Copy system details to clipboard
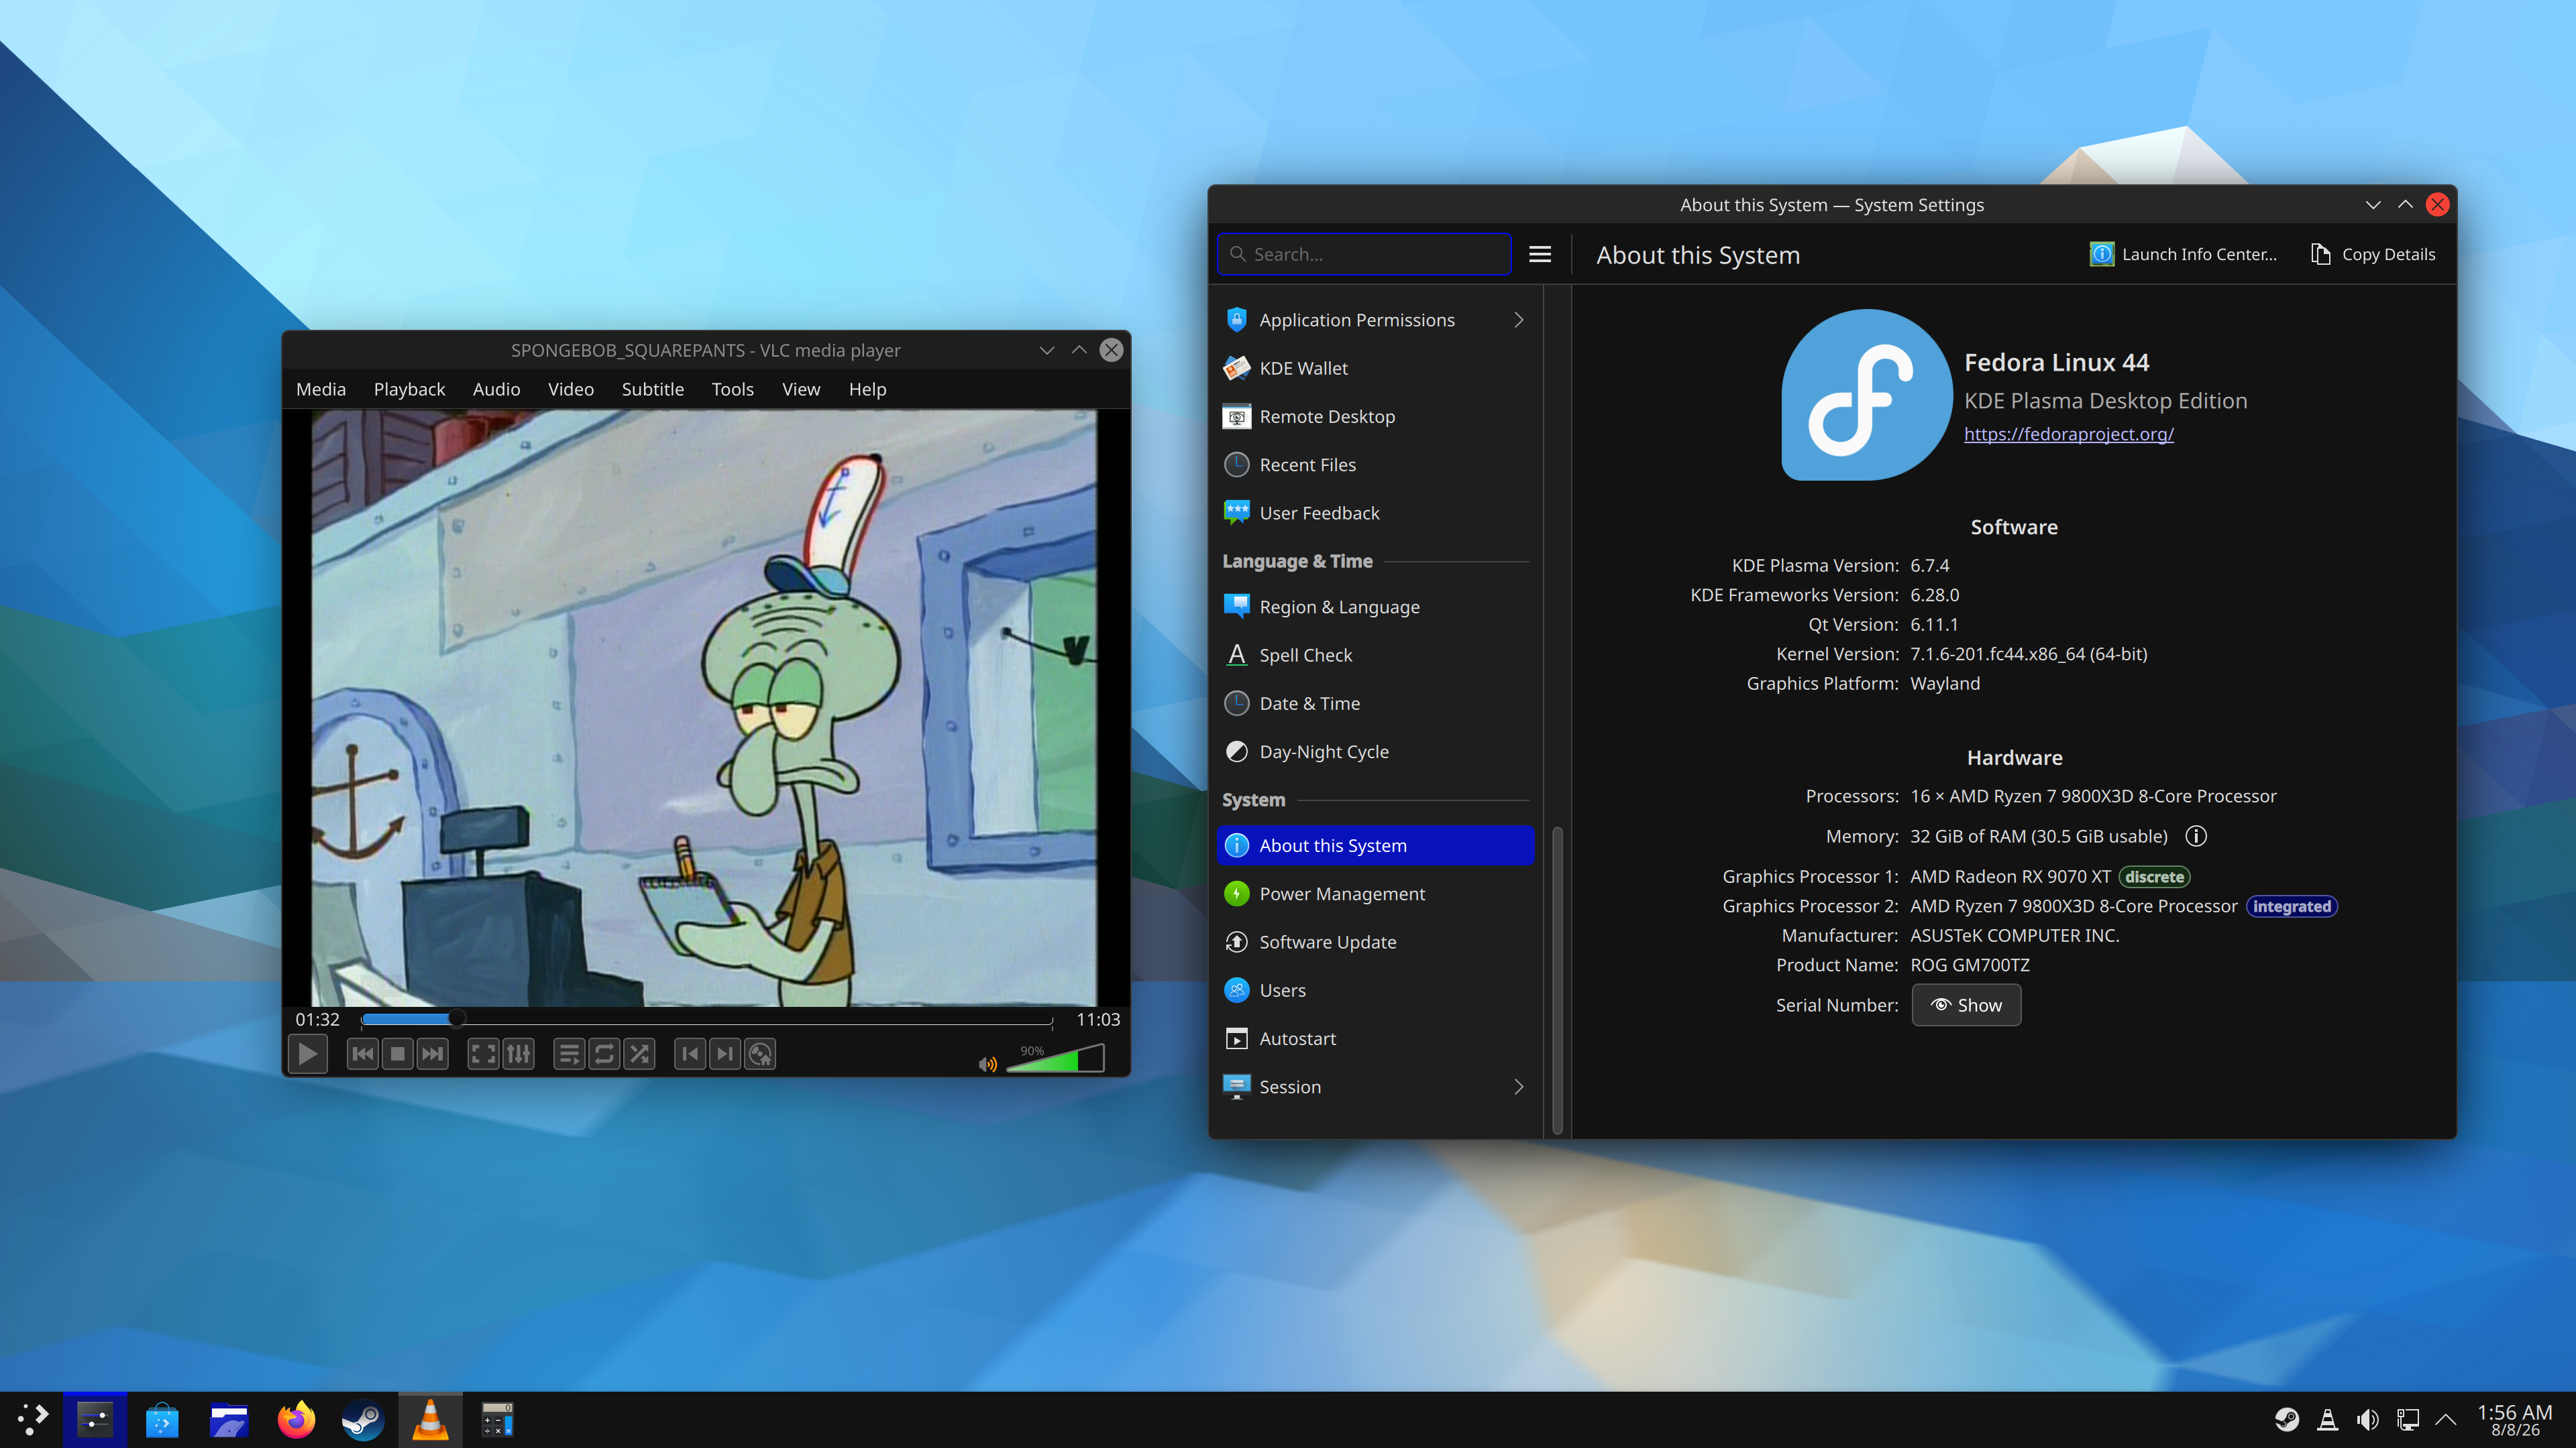The width and height of the screenshot is (2576, 1448). (x=2373, y=254)
